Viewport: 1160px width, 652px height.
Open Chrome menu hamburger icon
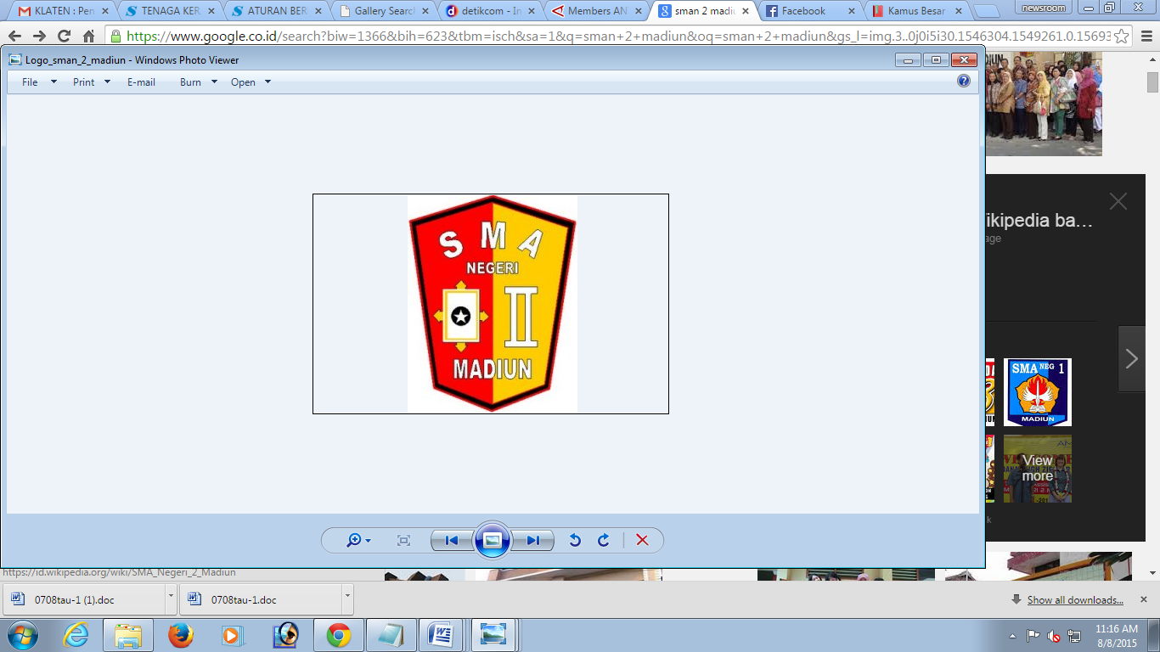1146,37
